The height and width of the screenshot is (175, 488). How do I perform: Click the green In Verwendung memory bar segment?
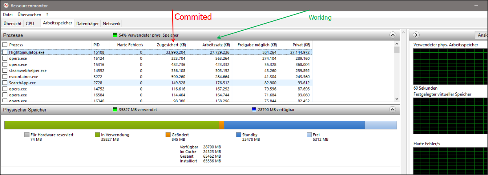click(x=111, y=125)
